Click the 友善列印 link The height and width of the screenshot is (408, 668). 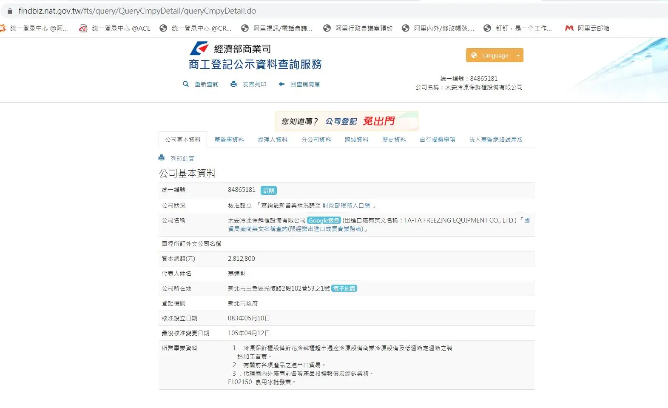(254, 84)
